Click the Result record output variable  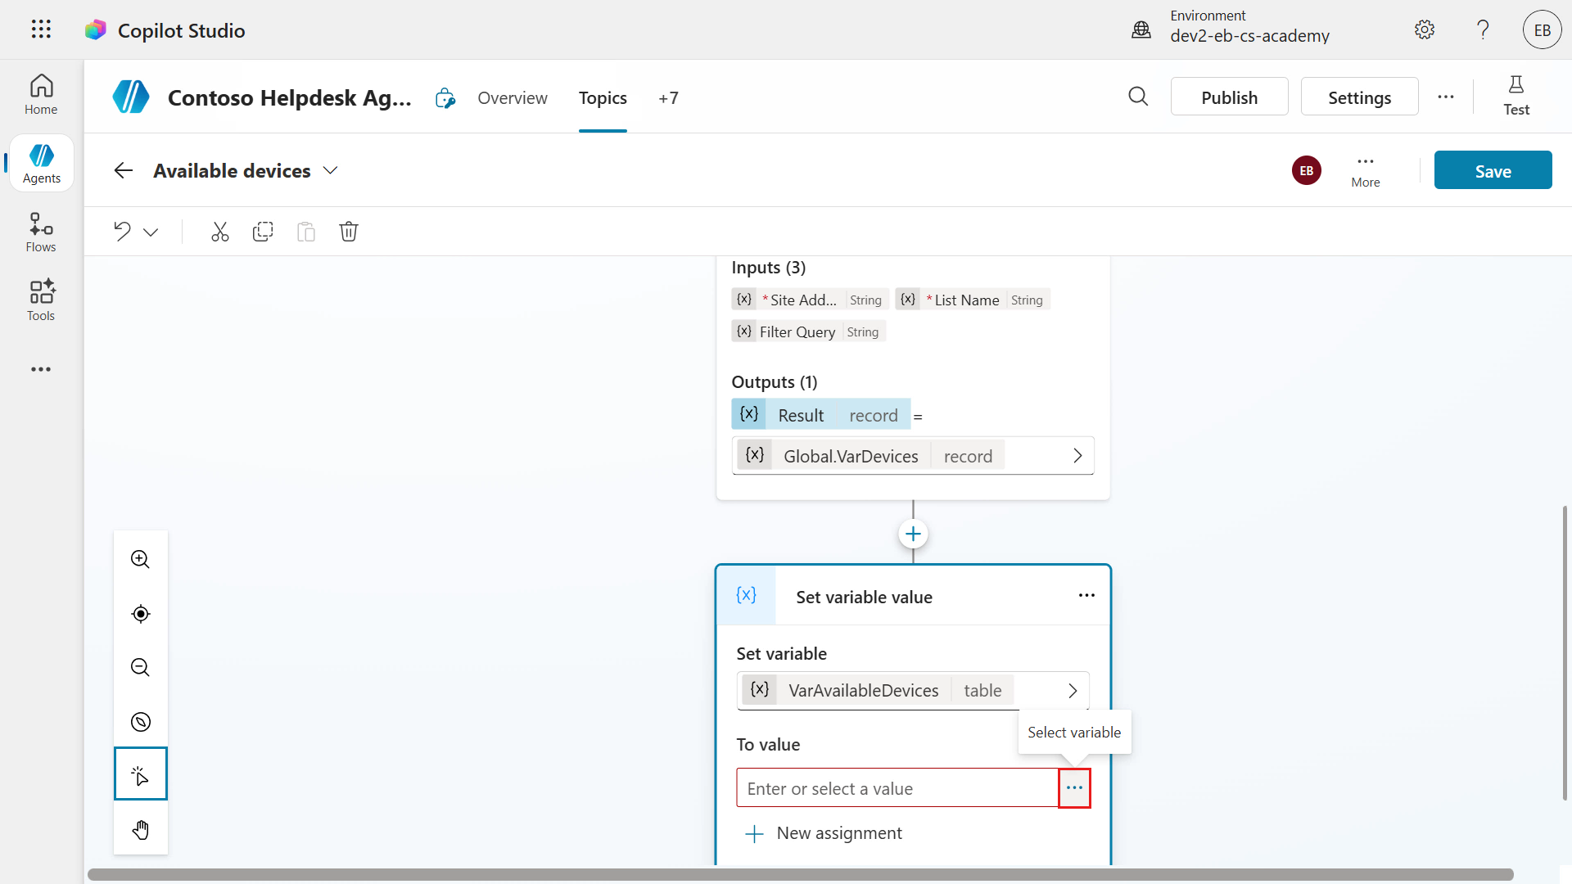click(x=820, y=415)
